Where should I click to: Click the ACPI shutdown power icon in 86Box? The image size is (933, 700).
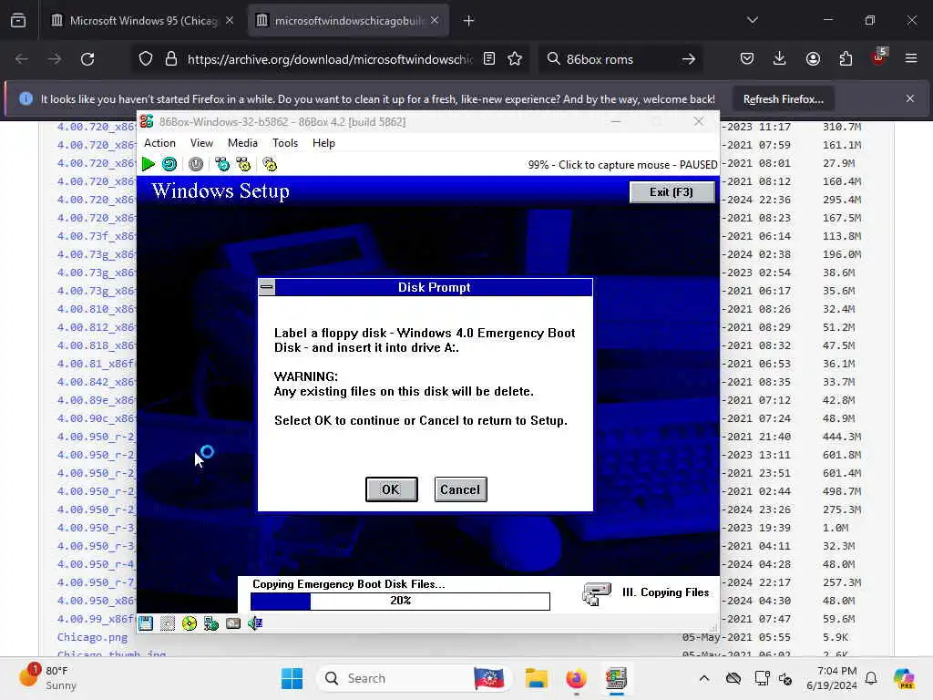pos(196,164)
